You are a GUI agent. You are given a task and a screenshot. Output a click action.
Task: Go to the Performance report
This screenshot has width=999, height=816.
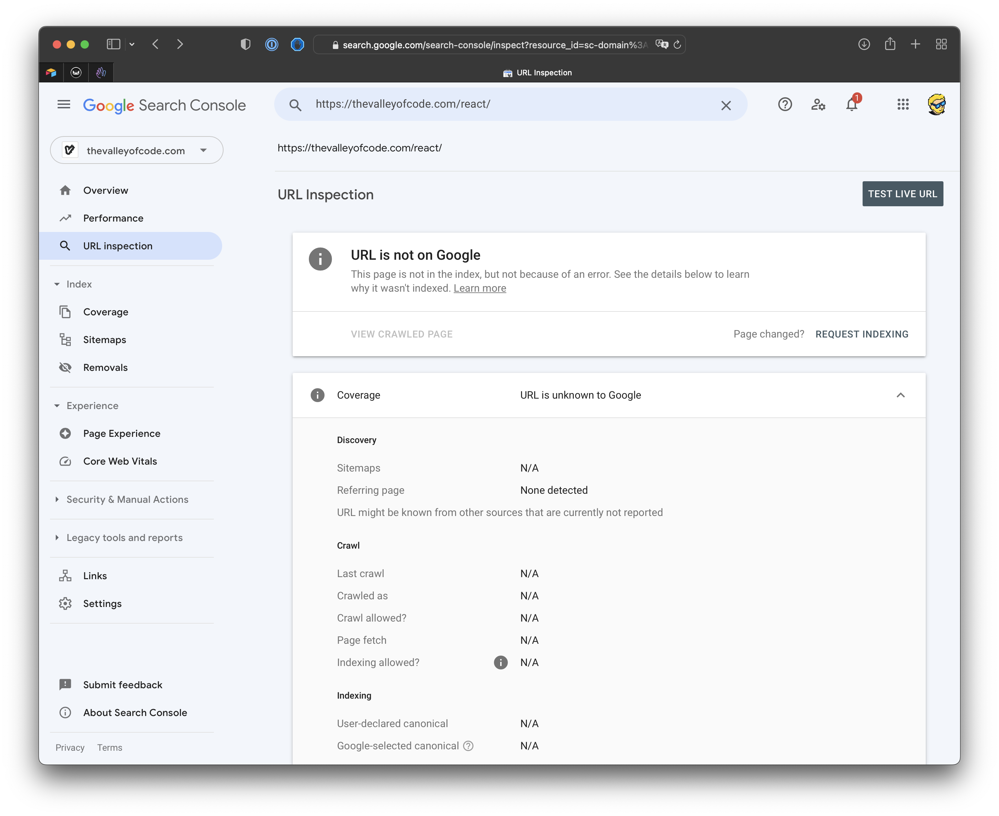113,218
